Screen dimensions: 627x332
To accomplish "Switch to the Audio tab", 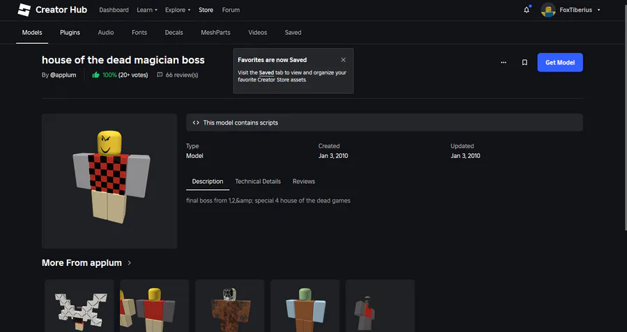I will pos(106,32).
